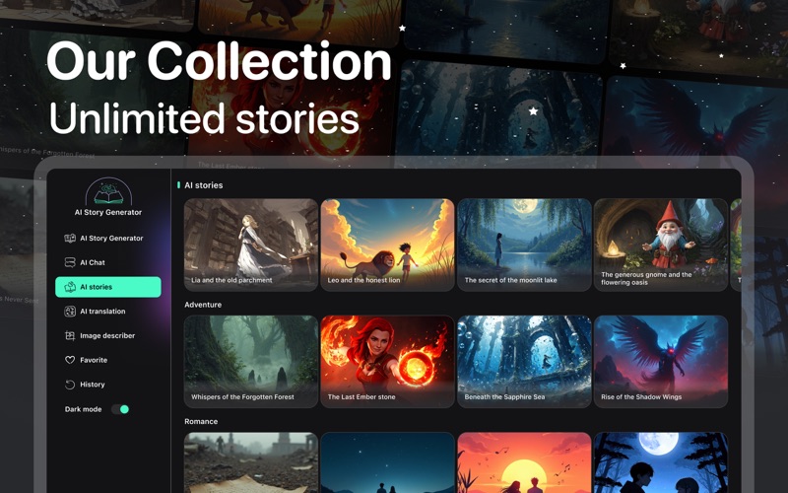Toggle the Dark mode switch
The height and width of the screenshot is (493, 788).
120,409
